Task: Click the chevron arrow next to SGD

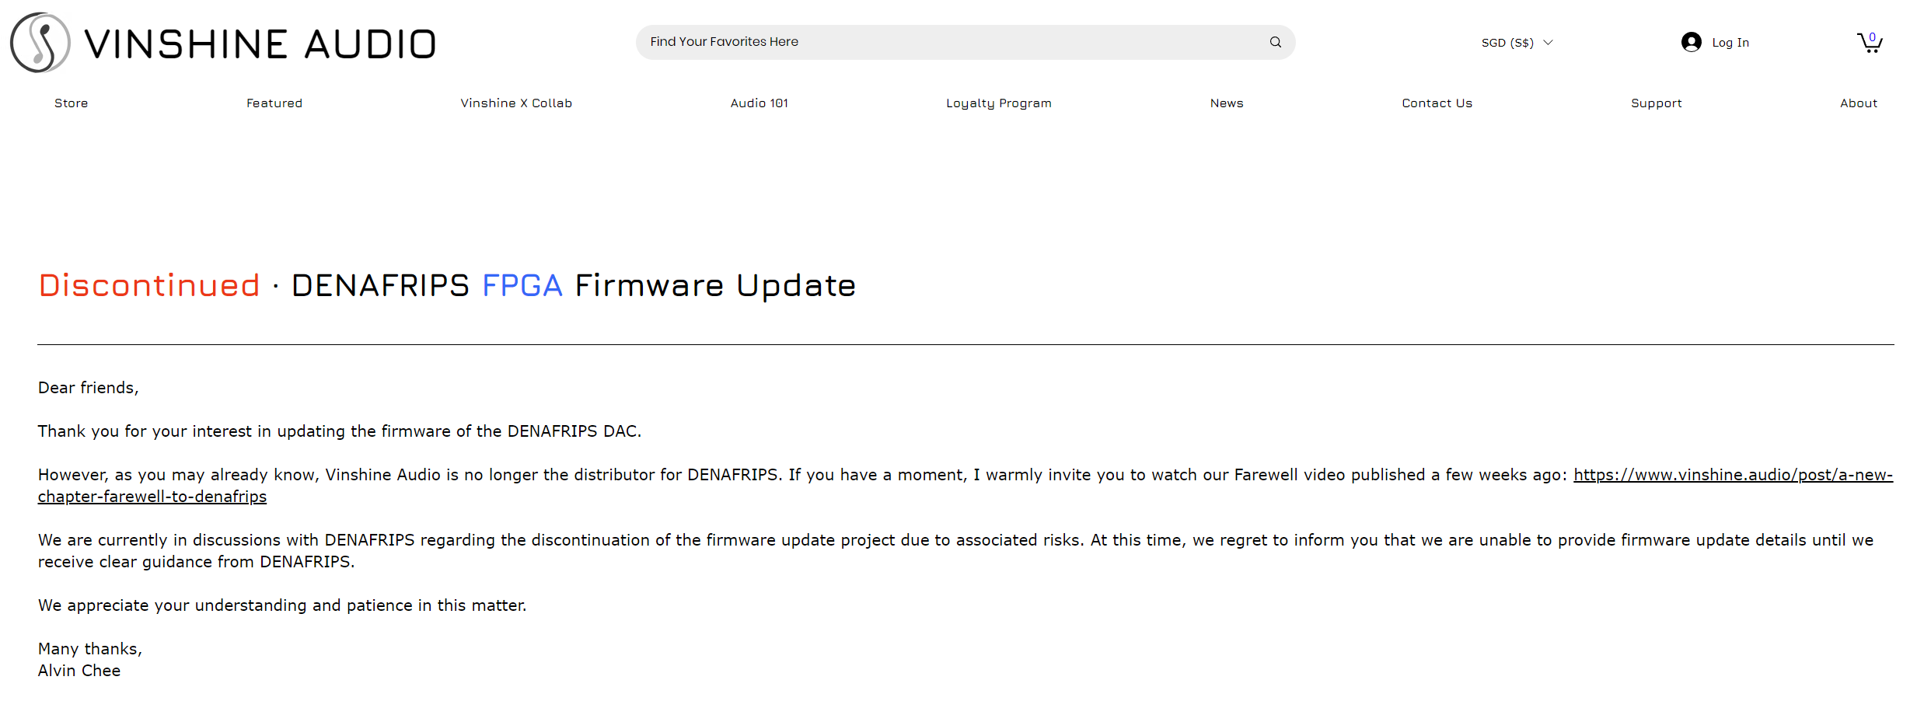Action: point(1548,43)
